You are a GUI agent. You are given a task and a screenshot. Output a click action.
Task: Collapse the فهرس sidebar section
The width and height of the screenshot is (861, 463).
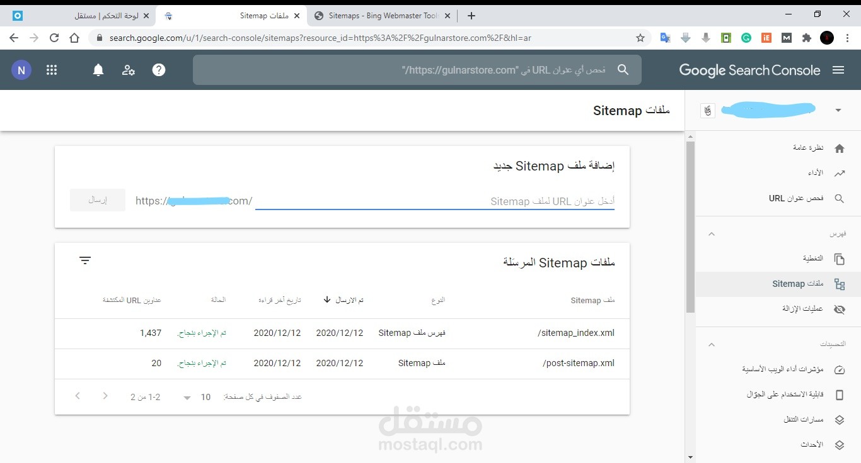pos(712,234)
